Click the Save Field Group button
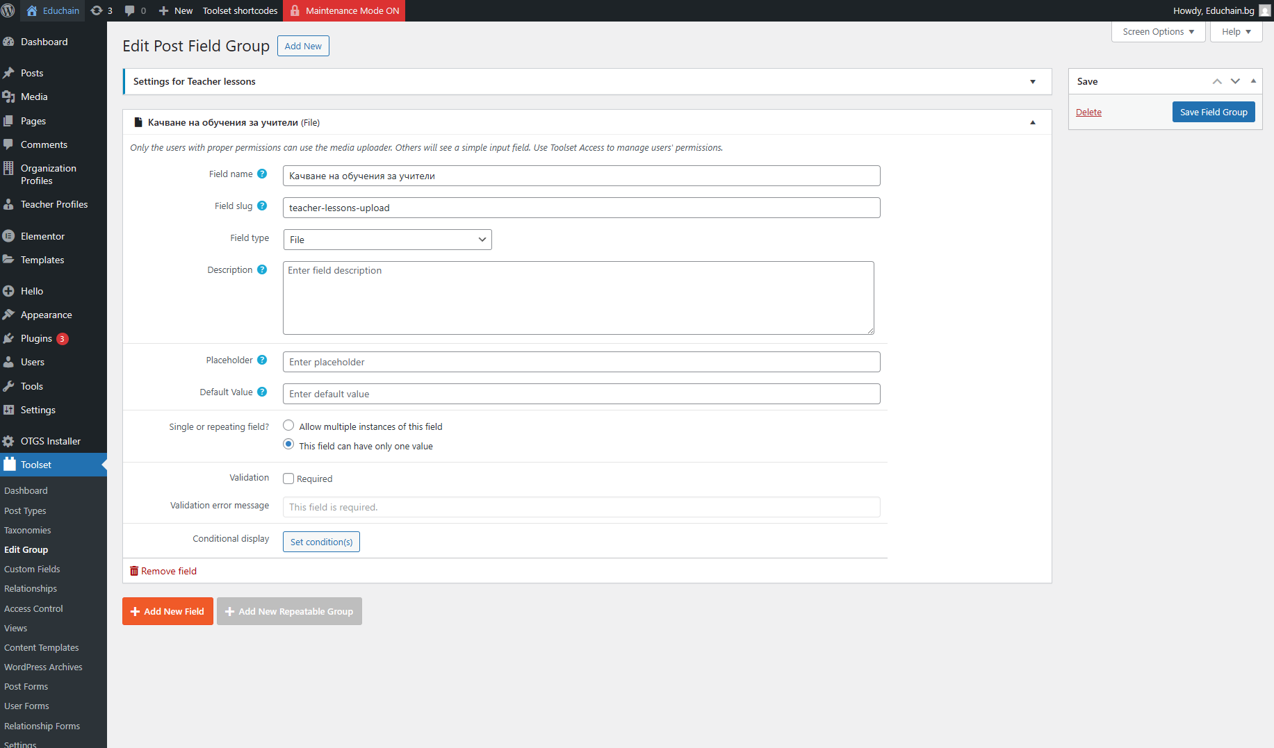 (1213, 113)
